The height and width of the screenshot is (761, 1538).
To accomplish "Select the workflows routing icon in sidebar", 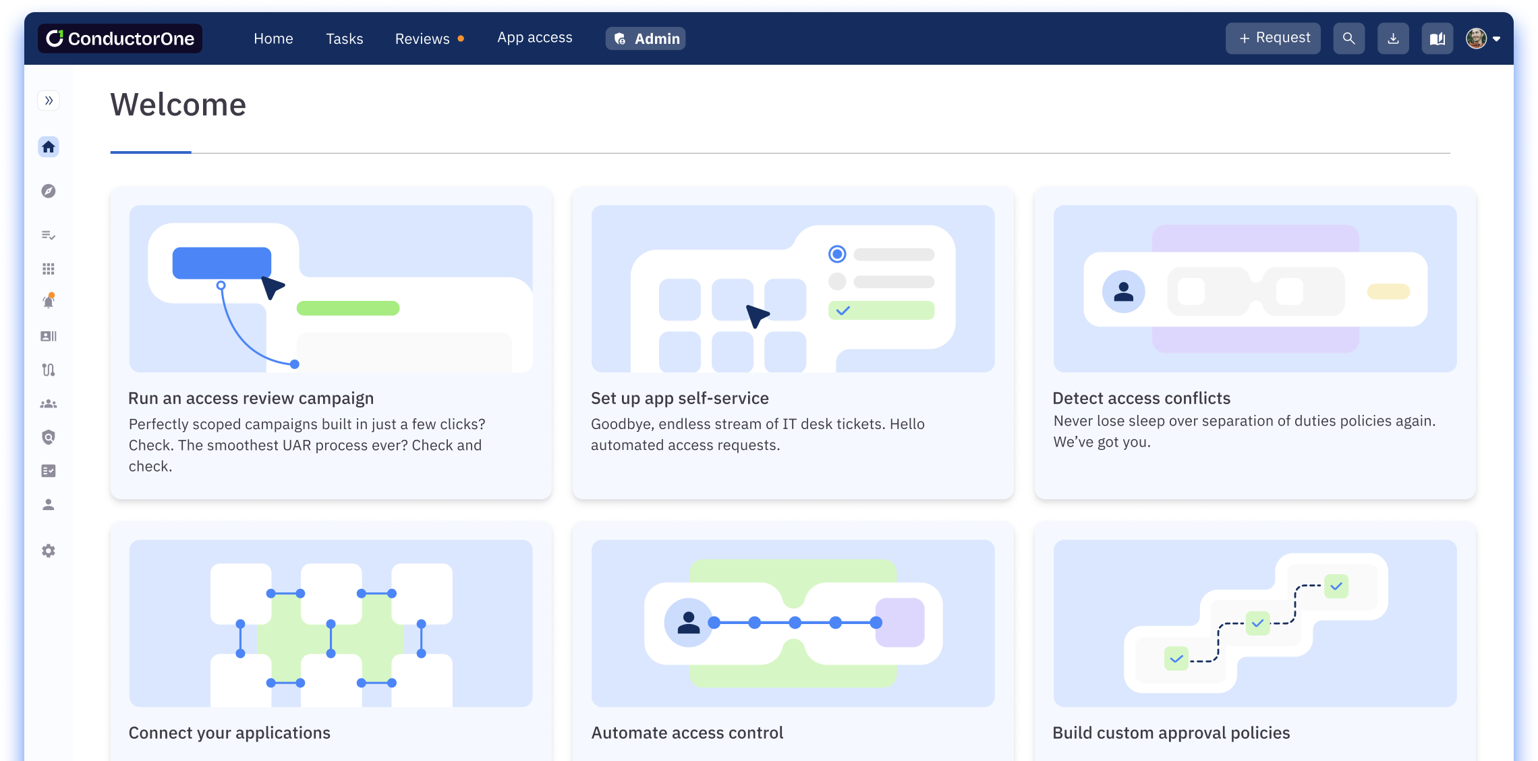I will click(48, 370).
